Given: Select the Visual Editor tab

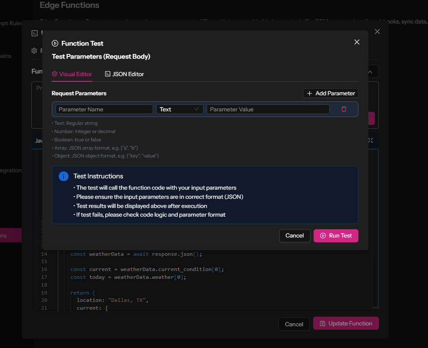Looking at the screenshot, I should [x=72, y=74].
